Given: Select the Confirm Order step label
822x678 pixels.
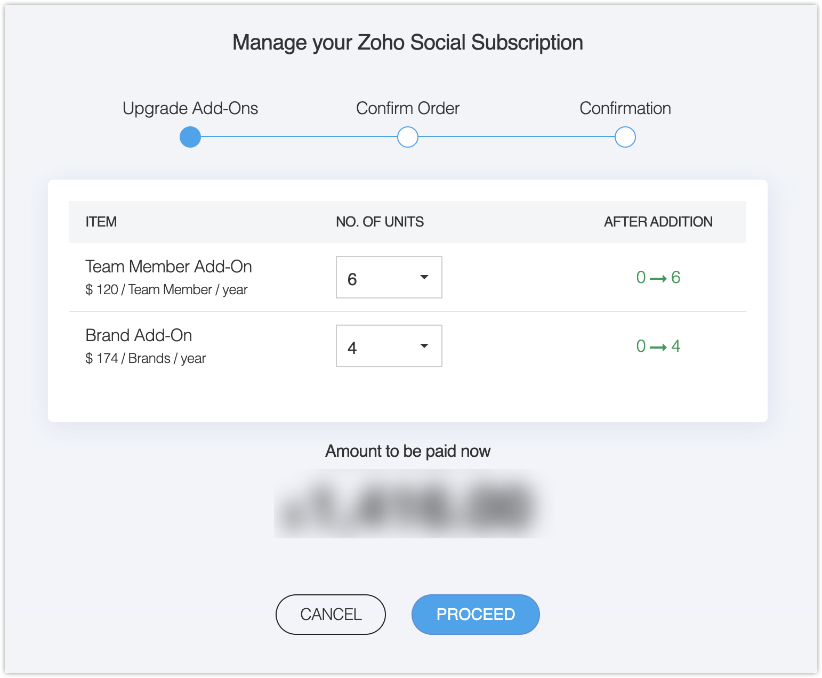Looking at the screenshot, I should pyautogui.click(x=408, y=108).
